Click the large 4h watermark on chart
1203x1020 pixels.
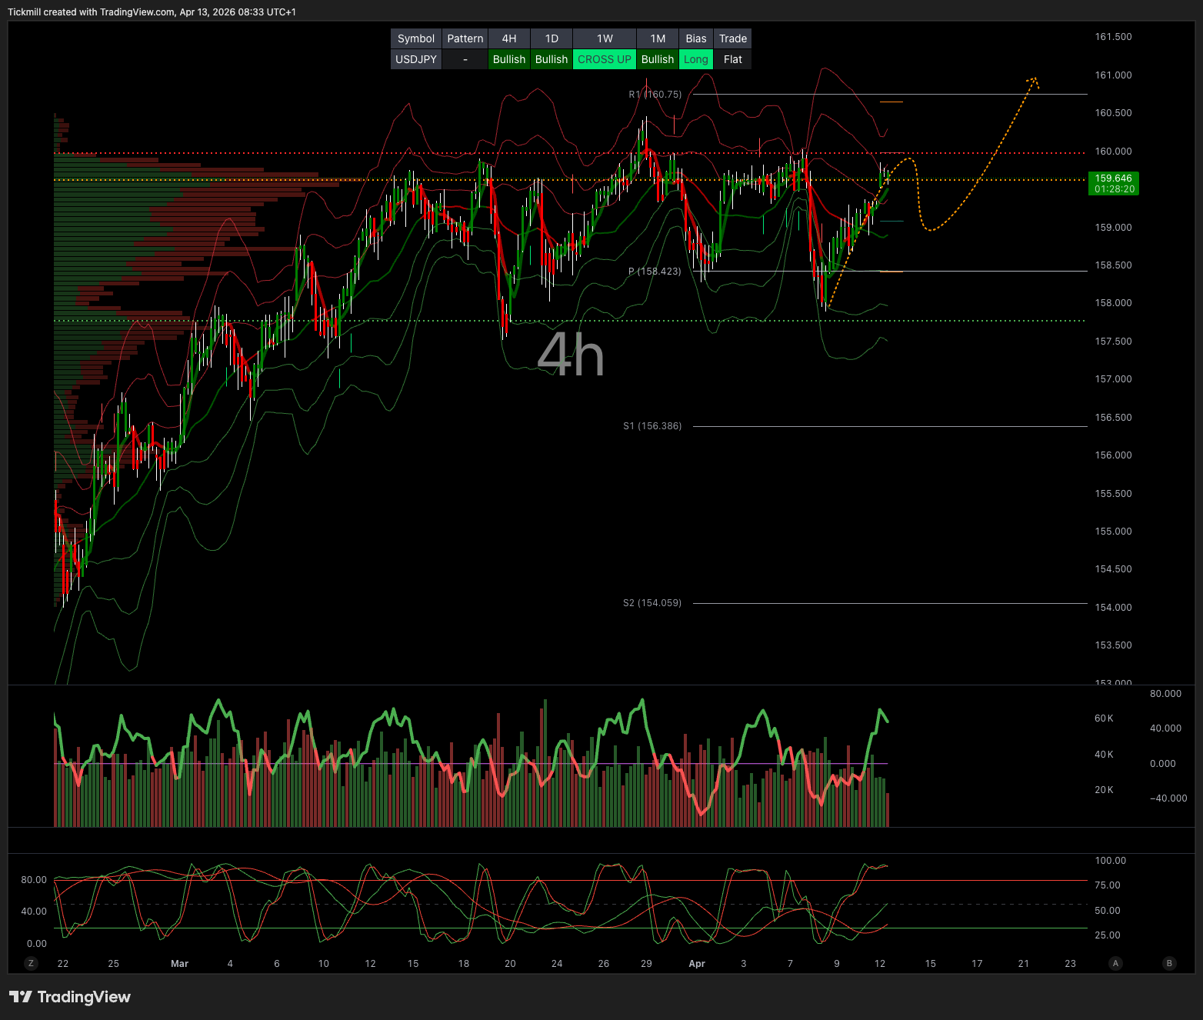(x=570, y=355)
